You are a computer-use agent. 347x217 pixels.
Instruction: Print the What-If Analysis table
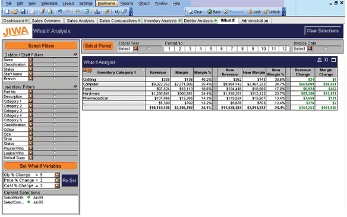pos(319,60)
